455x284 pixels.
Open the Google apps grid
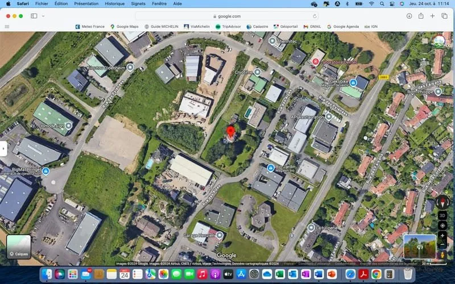(x=425, y=41)
